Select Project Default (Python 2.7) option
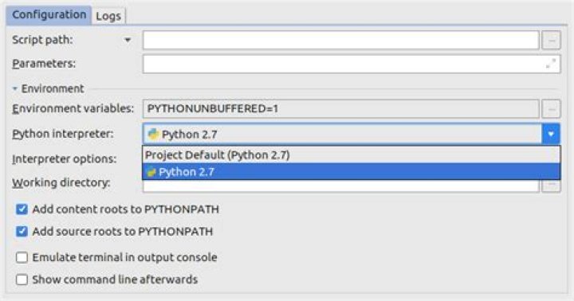 click(351, 154)
